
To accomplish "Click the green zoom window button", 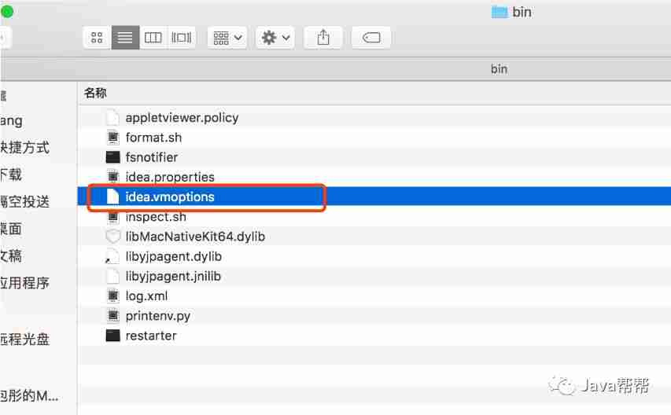I will [7, 12].
